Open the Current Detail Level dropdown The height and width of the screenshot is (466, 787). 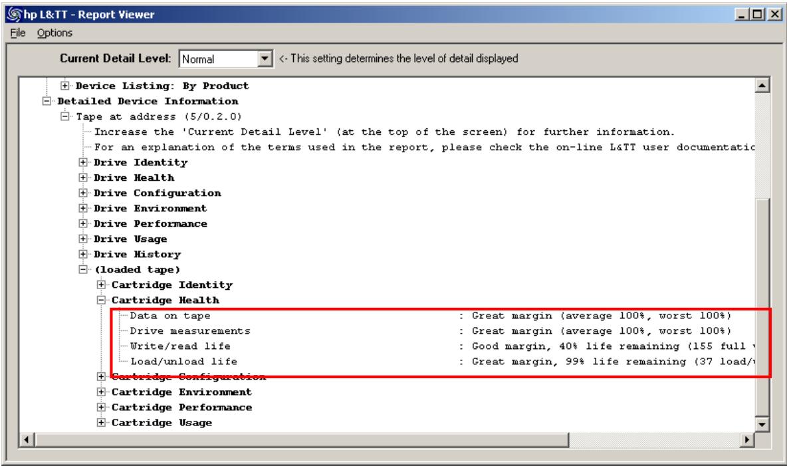pos(265,58)
